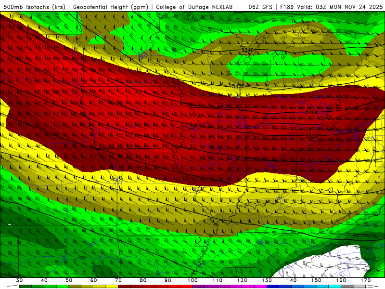This screenshot has height=289, width=385.
Task: Select the olive swatch starting at 50
Action: pyautogui.click(x=75, y=287)
